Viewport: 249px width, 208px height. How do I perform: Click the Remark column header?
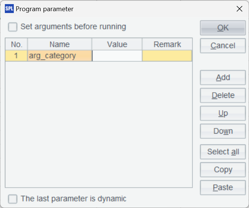167,44
